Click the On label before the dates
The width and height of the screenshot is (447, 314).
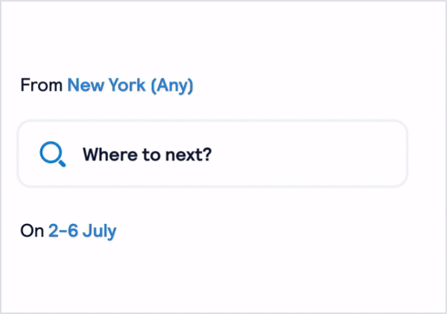32,231
